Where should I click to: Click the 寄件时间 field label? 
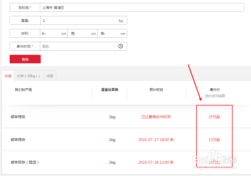pos(25,47)
